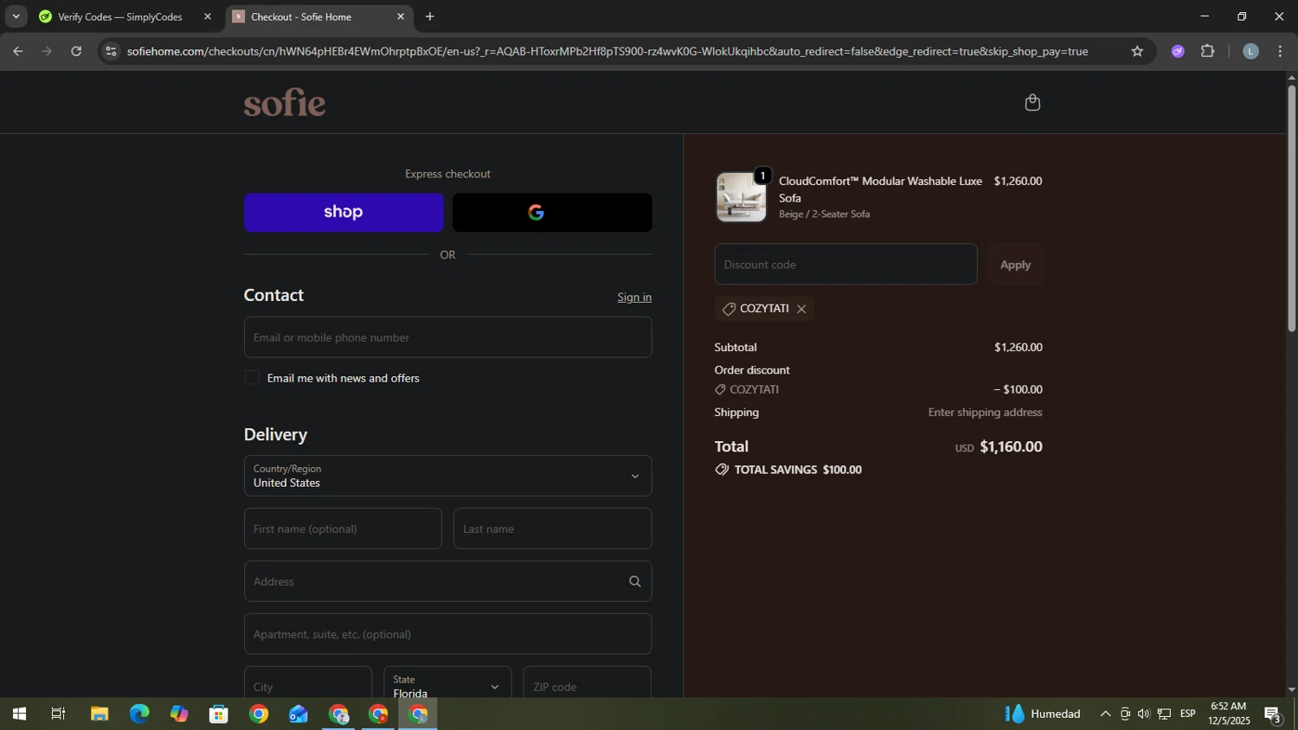The image size is (1298, 730).
Task: Open the Windows Start menu
Action: click(x=18, y=714)
